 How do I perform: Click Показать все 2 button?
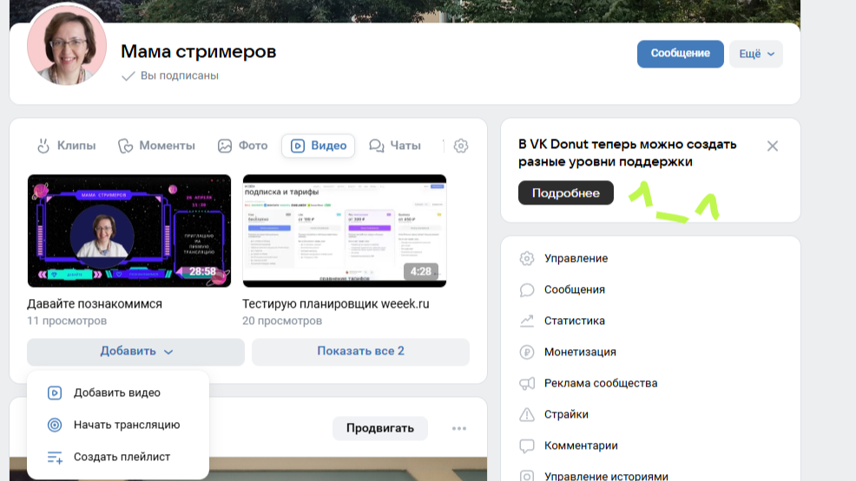(x=360, y=351)
